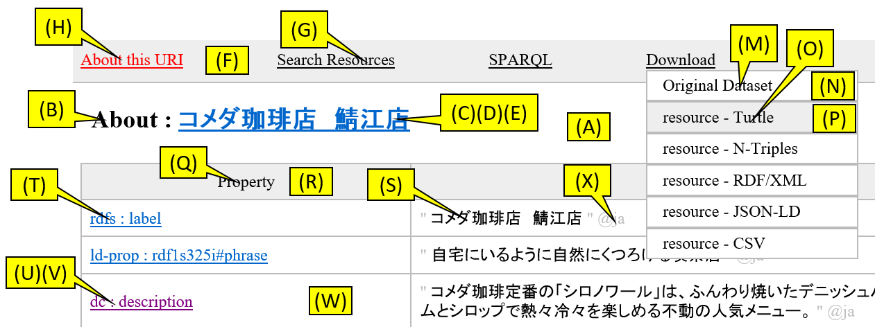This screenshot has width=875, height=327.
Task: Choose Original Dataset from Download menu
Action: (752, 85)
